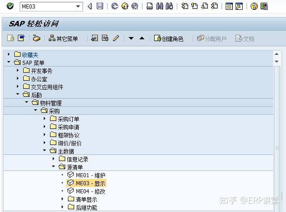Collapse the SAP 菜单 node

8,62
